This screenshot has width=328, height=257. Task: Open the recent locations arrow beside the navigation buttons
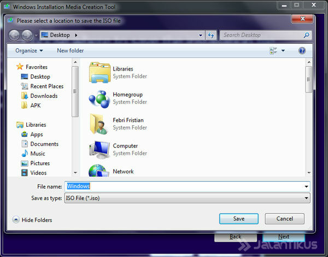36,36
